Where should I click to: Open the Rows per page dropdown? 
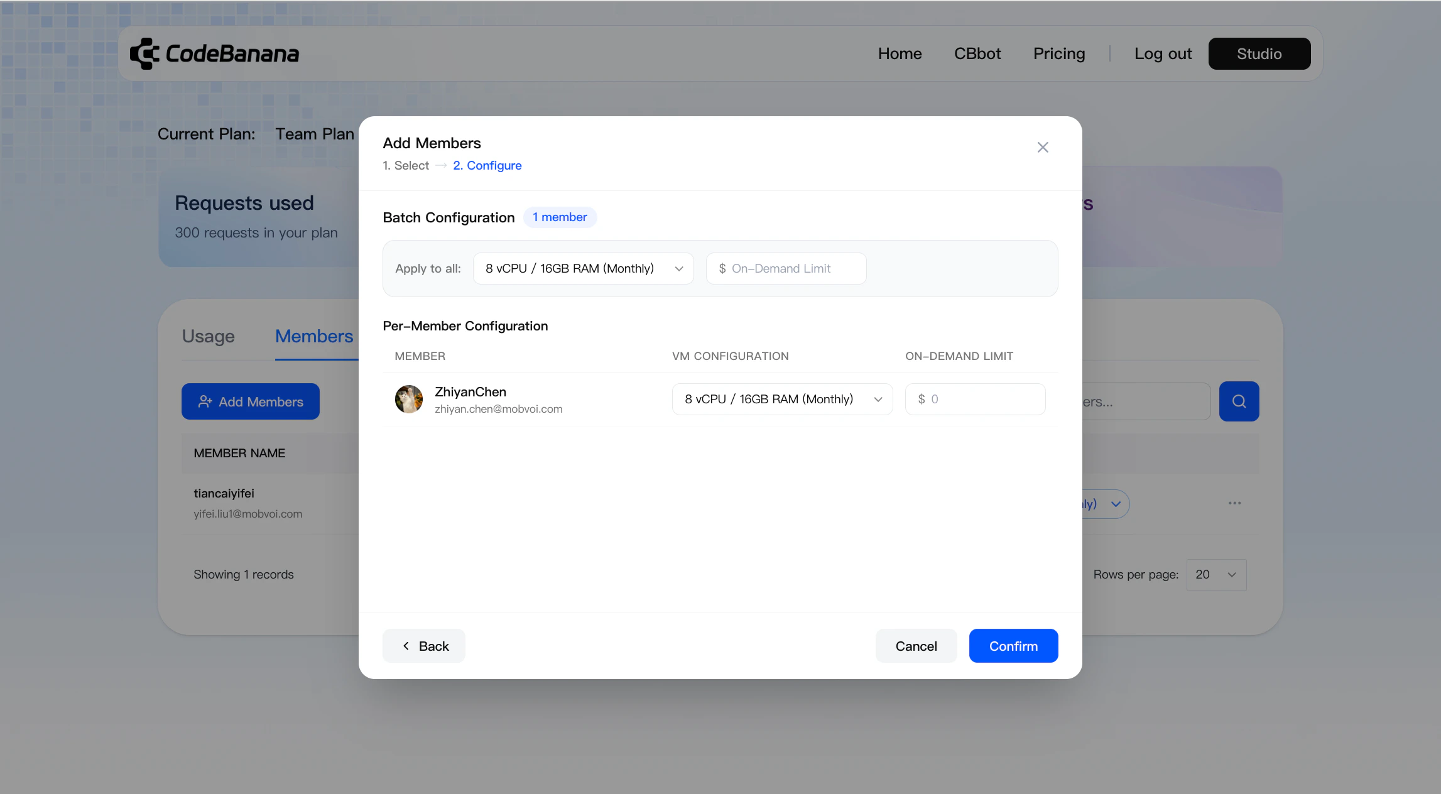coord(1216,575)
